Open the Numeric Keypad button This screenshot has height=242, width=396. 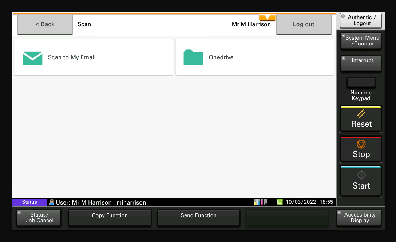click(361, 83)
